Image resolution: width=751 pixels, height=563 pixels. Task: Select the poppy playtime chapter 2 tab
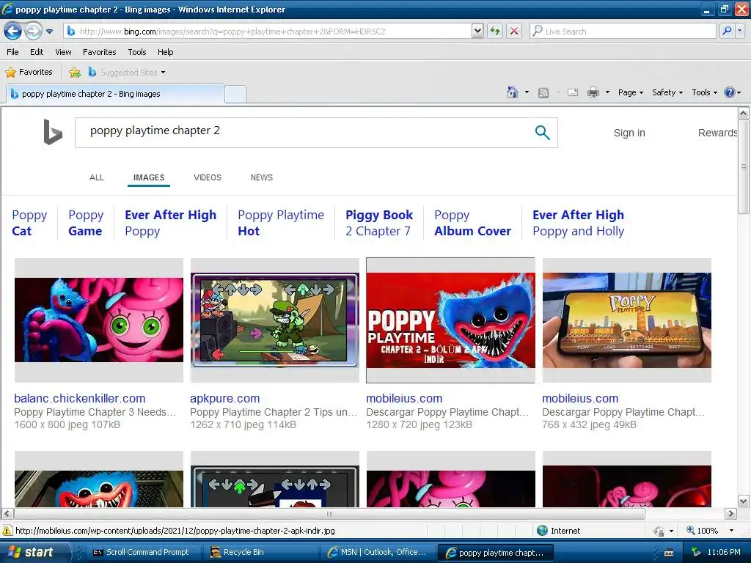pos(115,94)
